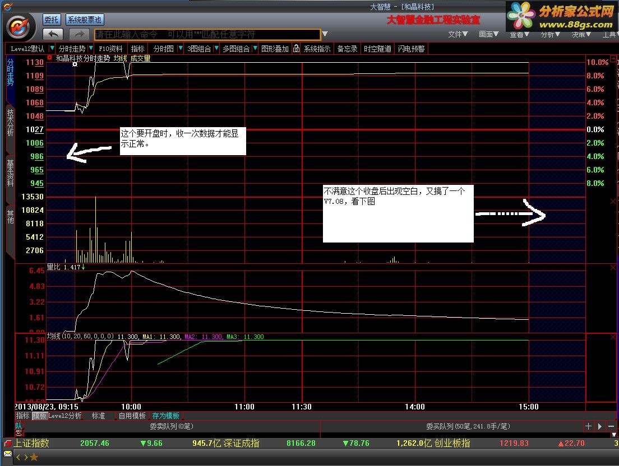Close the volume sub-panel with X
The image size is (619, 466).
click(x=613, y=202)
